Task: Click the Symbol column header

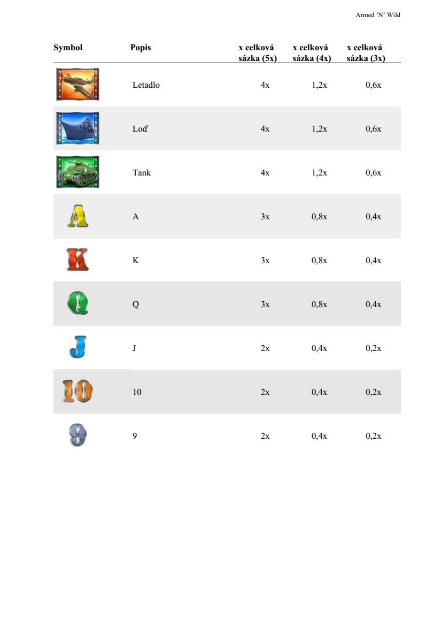Action: coord(68,48)
